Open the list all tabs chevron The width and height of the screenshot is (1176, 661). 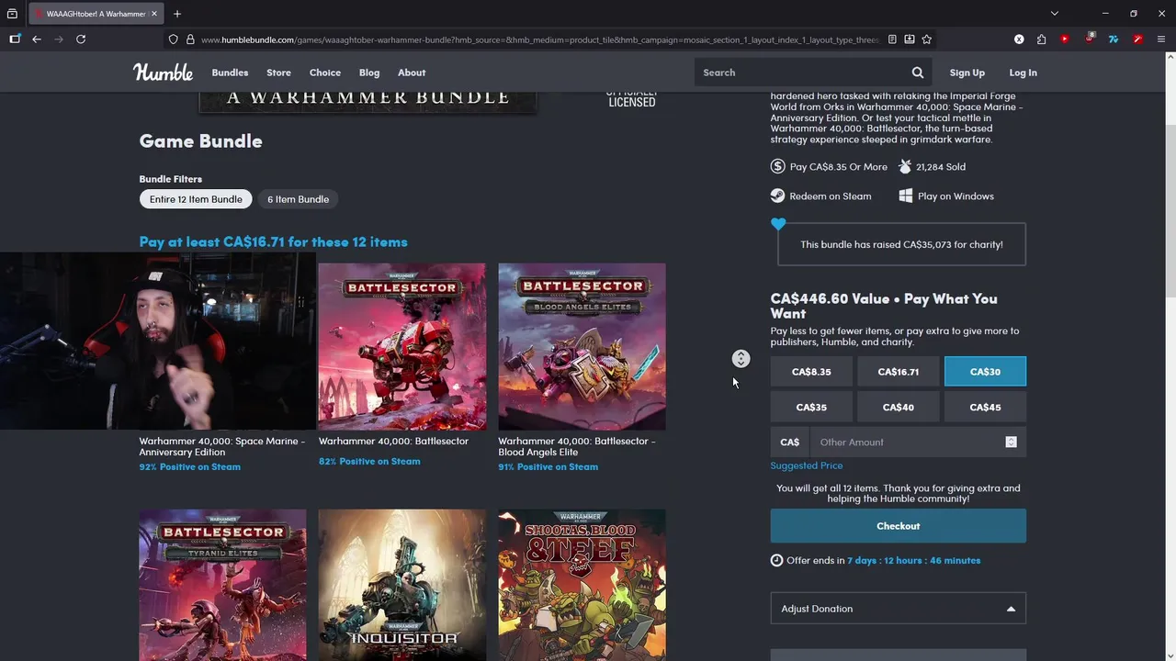1055,14
